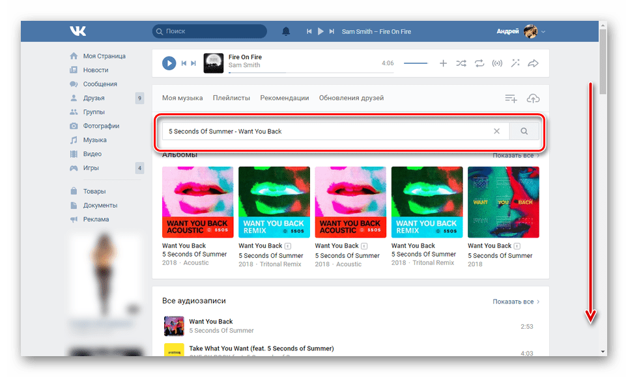Click the add playlist icon
The image size is (628, 377).
coord(511,98)
